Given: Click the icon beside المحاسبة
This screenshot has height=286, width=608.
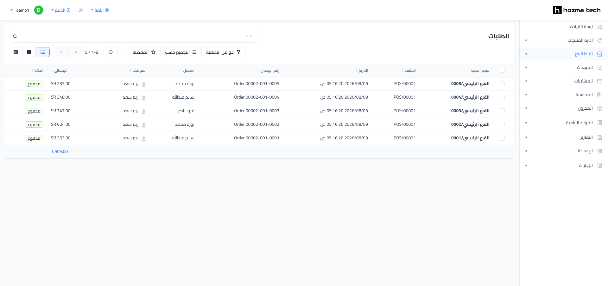Looking at the screenshot, I should click(x=599, y=95).
